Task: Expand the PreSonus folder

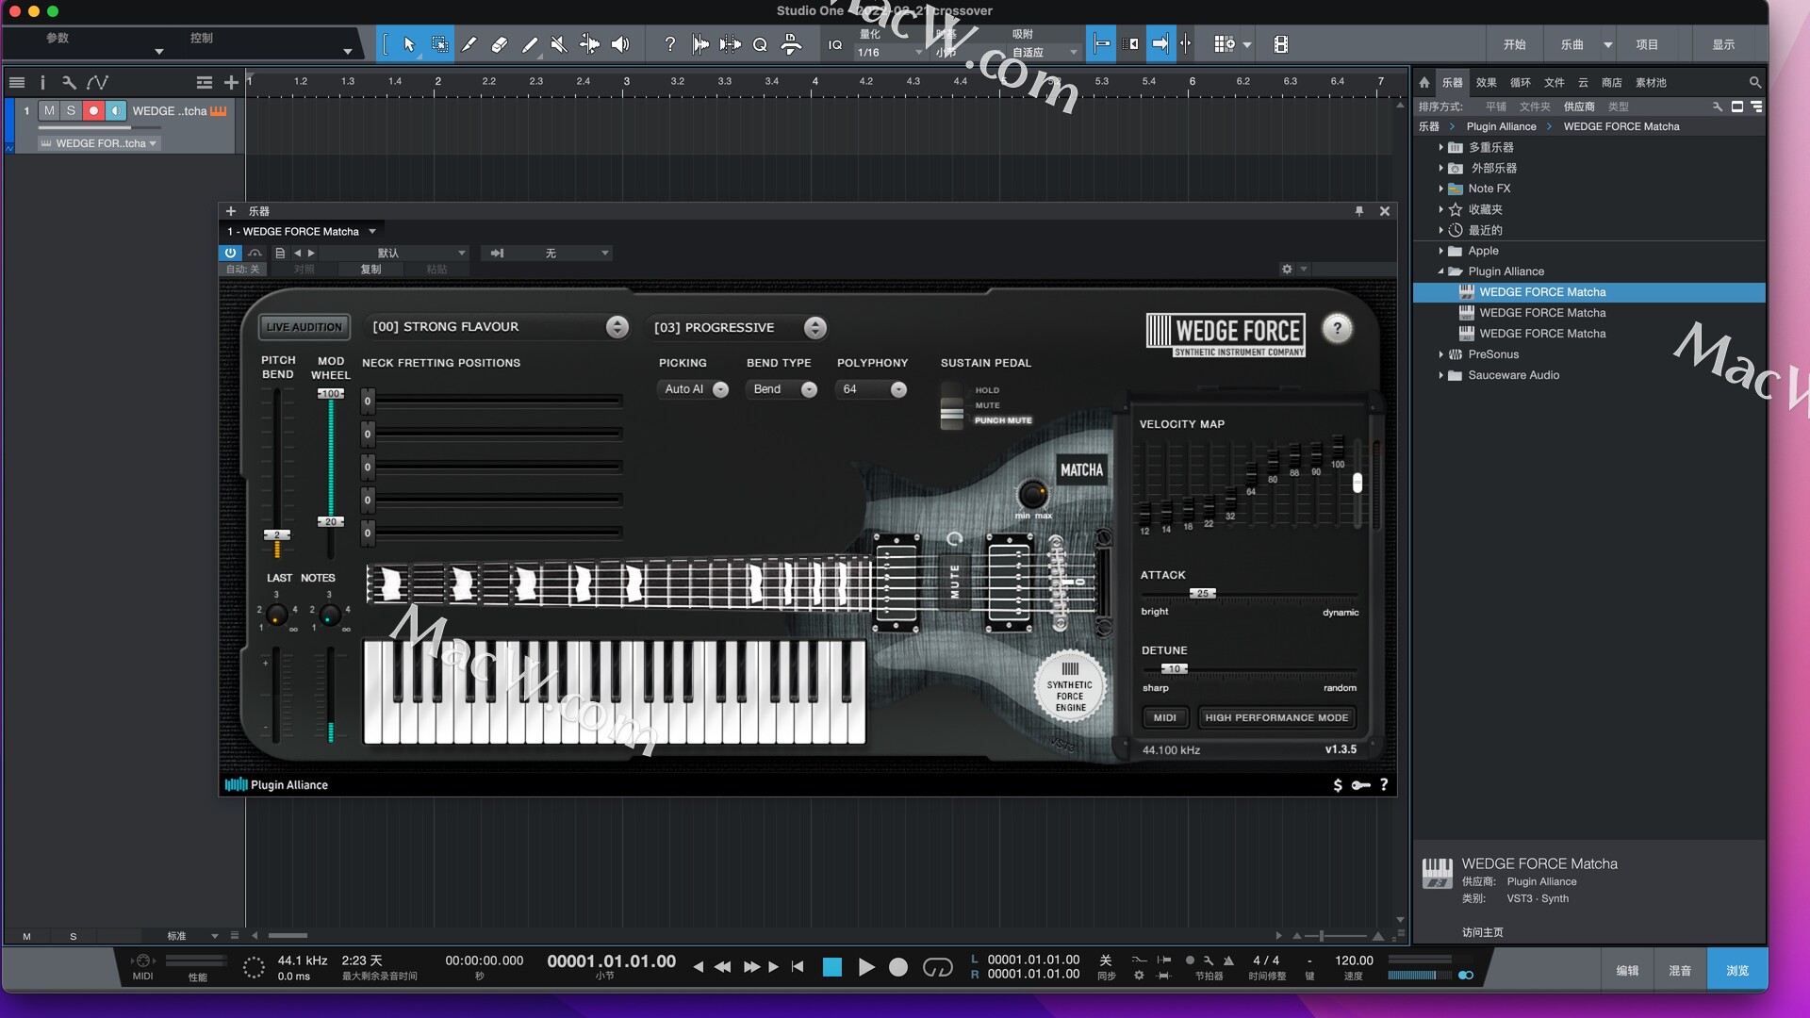Action: pyautogui.click(x=1440, y=354)
